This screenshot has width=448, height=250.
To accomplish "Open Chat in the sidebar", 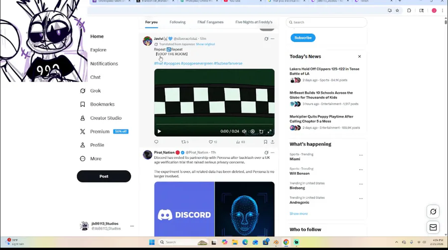I will (x=96, y=77).
